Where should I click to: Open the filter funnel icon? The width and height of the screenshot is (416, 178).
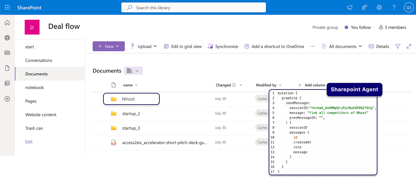[398, 47]
